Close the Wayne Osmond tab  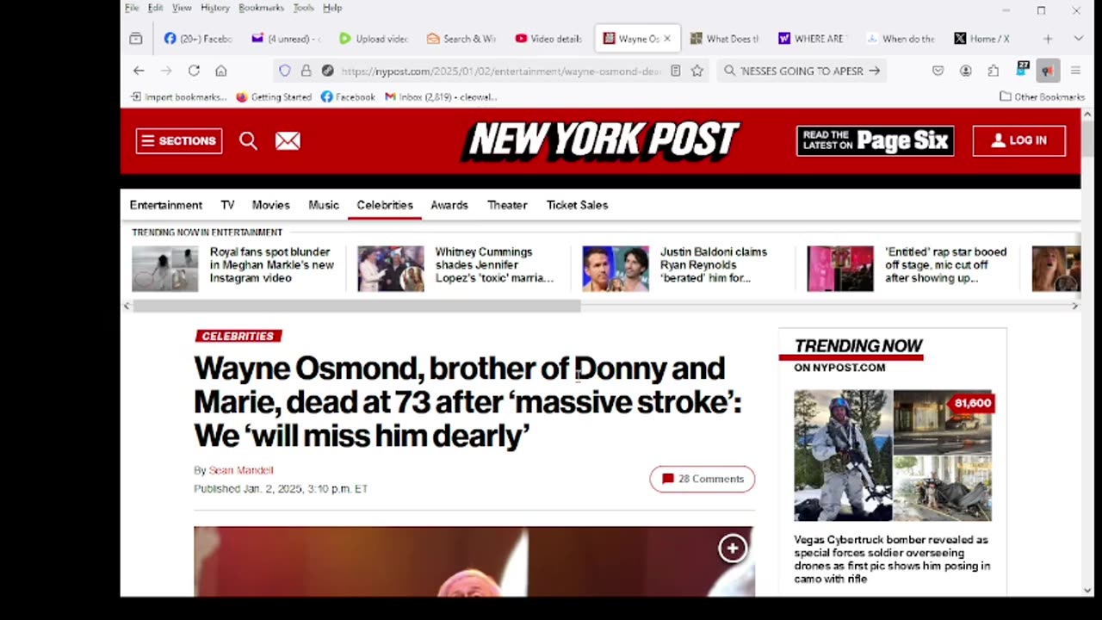coord(666,39)
